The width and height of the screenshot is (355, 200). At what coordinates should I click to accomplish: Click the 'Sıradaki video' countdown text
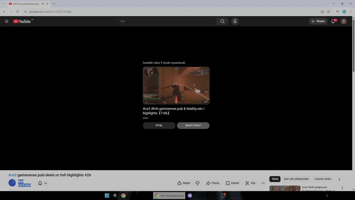click(x=164, y=63)
